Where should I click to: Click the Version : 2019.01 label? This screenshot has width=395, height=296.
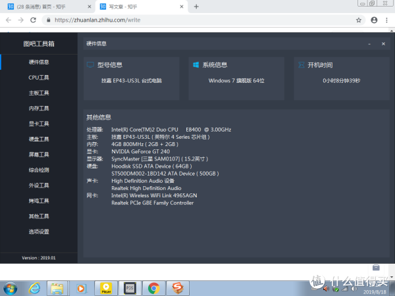pos(39,258)
